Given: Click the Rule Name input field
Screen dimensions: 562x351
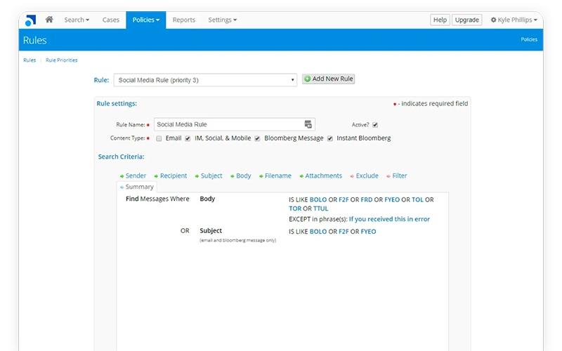Looking at the screenshot, I should click(x=235, y=124).
